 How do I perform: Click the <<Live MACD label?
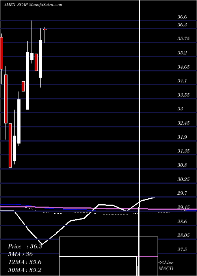[166, 266]
